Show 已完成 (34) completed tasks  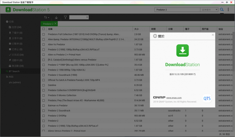[16, 55]
